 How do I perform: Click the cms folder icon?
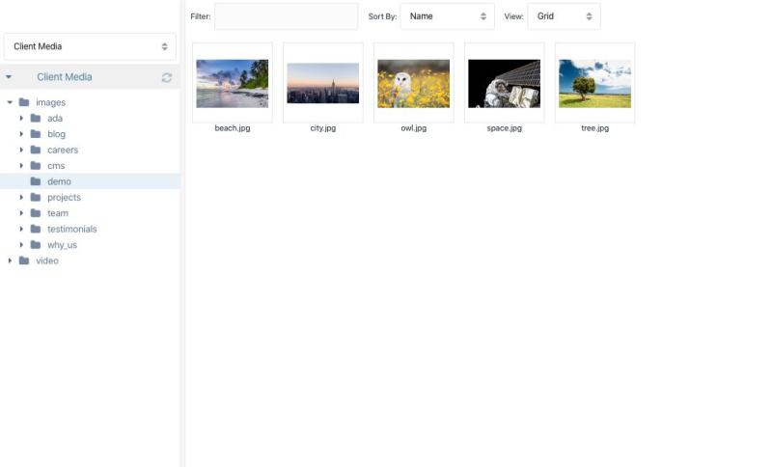pos(36,165)
